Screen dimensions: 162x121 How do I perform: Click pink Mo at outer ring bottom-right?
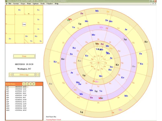[120, 110]
